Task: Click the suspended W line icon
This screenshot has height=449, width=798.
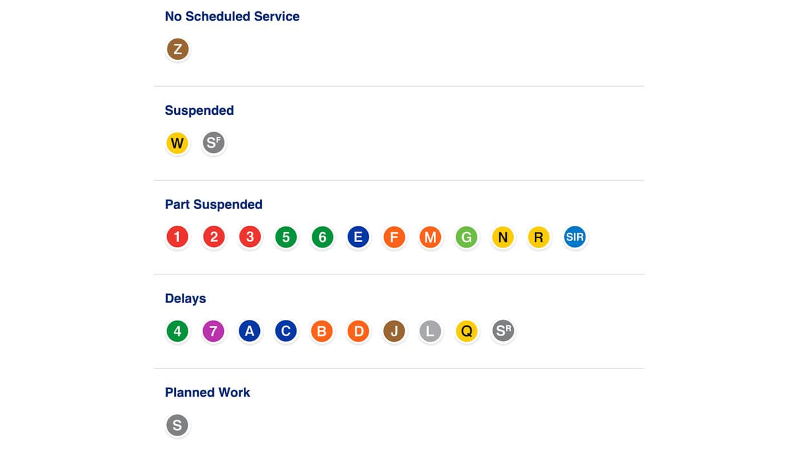Action: pos(178,143)
